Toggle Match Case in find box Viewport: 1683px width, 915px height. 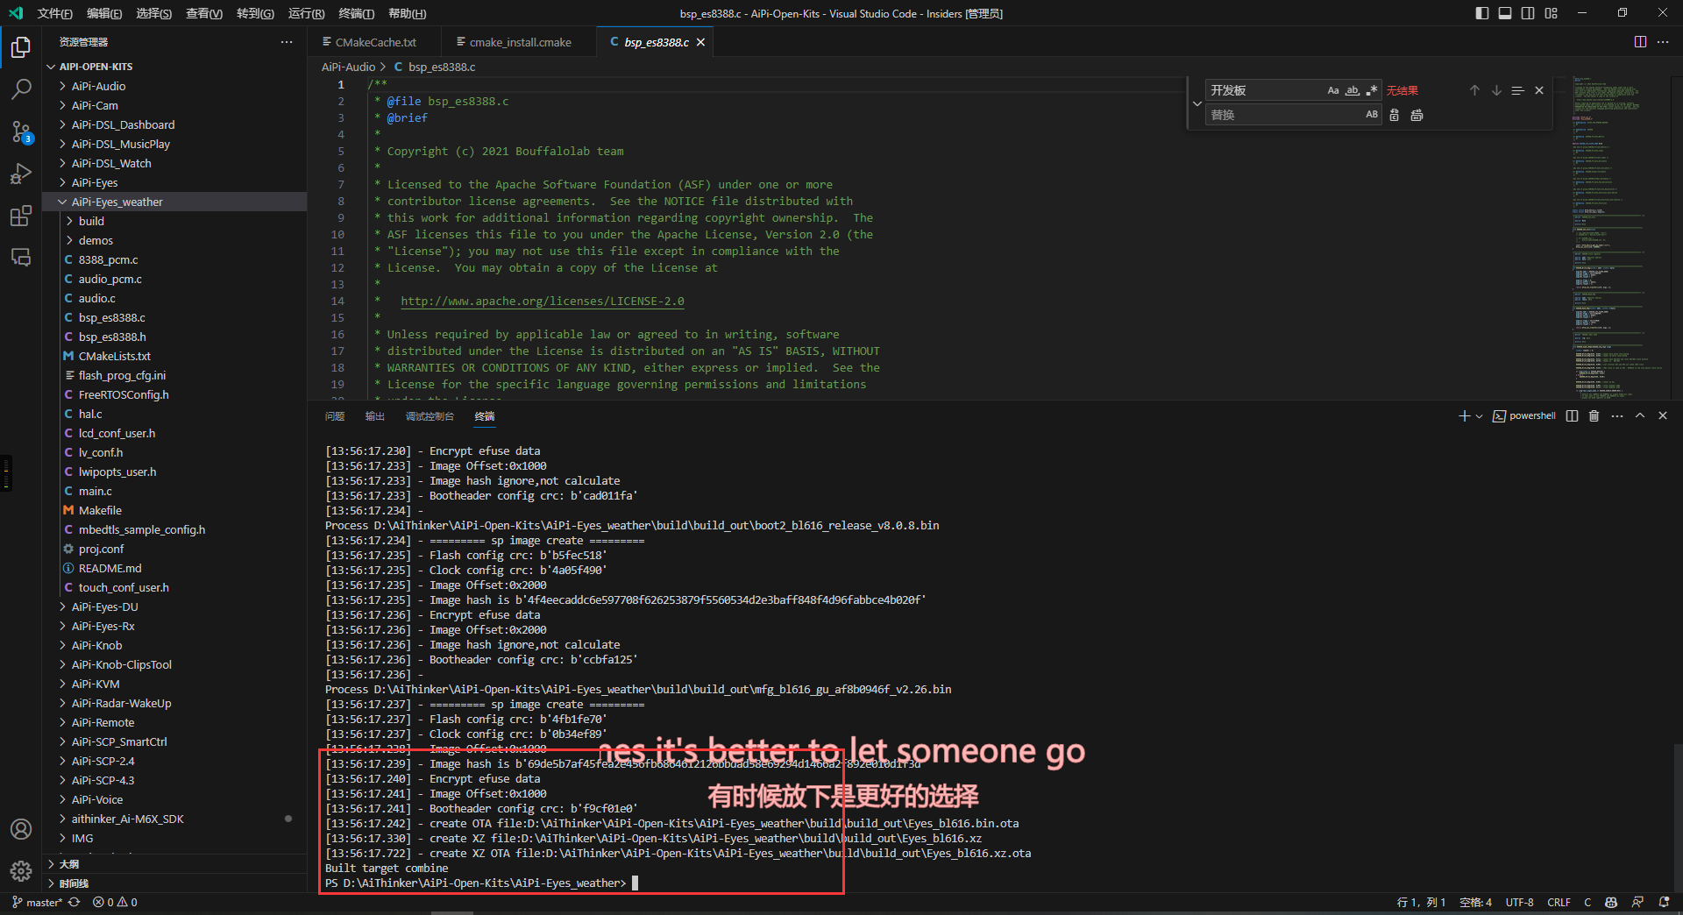pyautogui.click(x=1333, y=90)
